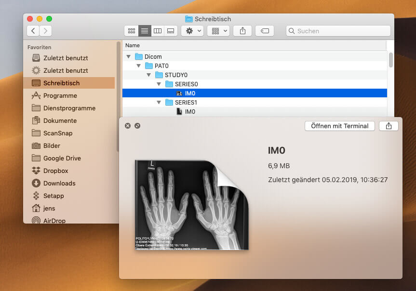Viewport: 416px width, 291px height.
Task: Switch to icon view in Finder toolbar
Action: tap(131, 31)
